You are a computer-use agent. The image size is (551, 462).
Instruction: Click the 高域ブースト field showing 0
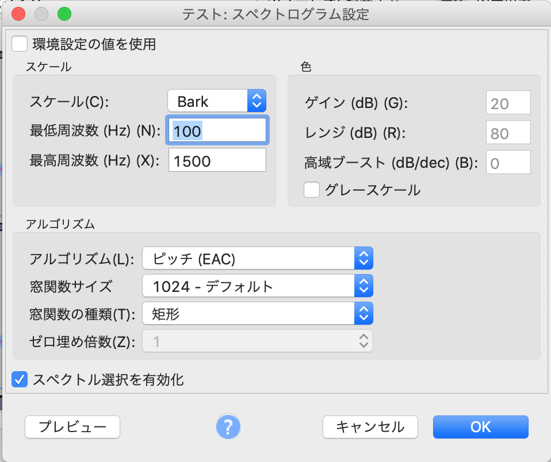pyautogui.click(x=508, y=162)
